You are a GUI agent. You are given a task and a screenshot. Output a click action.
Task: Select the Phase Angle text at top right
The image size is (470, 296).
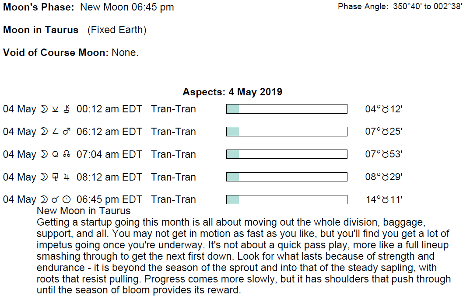[x=400, y=7]
